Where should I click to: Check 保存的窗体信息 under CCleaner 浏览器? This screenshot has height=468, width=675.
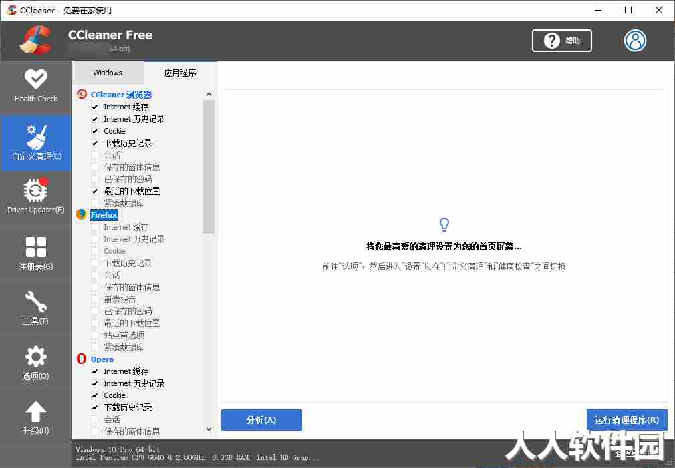pos(95,168)
